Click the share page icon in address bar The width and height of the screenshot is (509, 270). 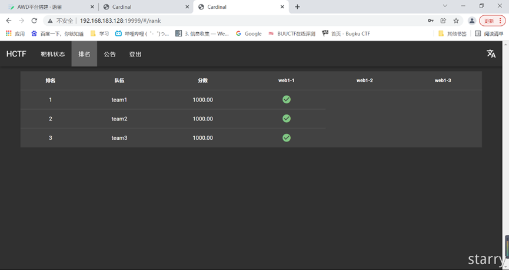(443, 21)
